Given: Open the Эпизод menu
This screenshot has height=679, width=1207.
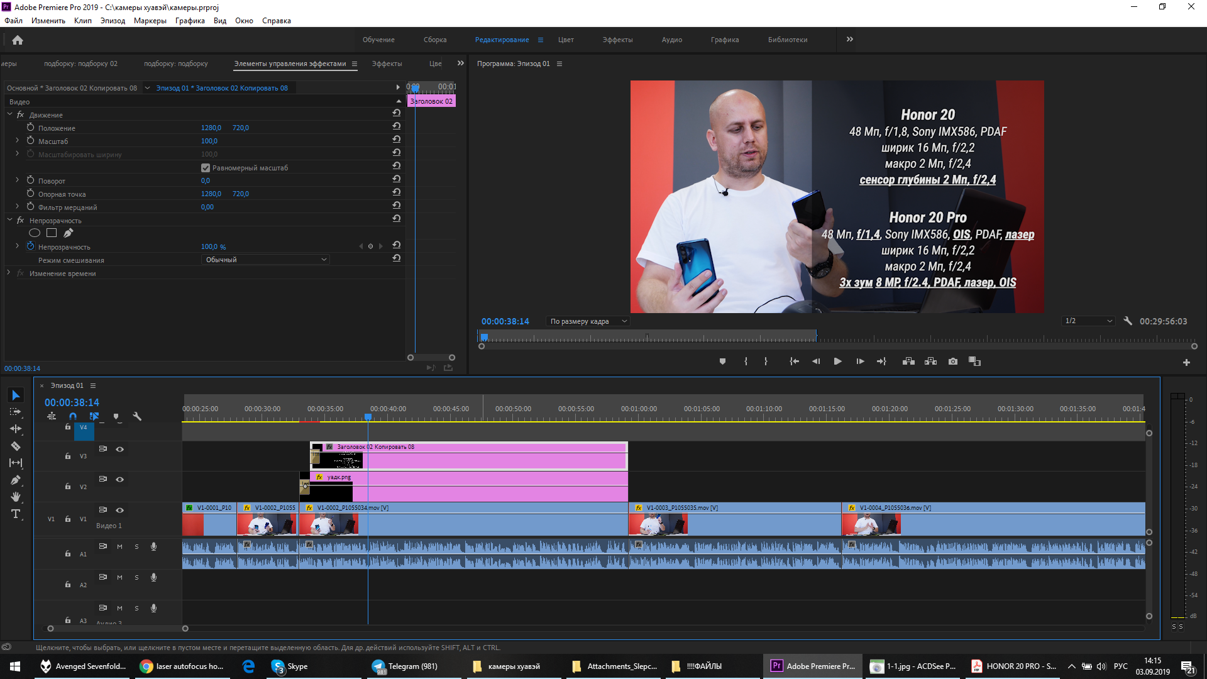Looking at the screenshot, I should coord(113,21).
